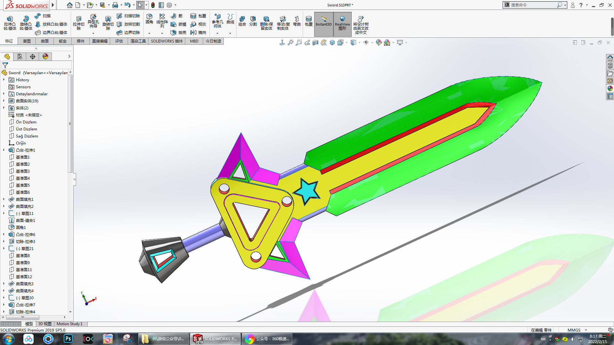
Task: Open the MBD tab
Action: click(194, 41)
